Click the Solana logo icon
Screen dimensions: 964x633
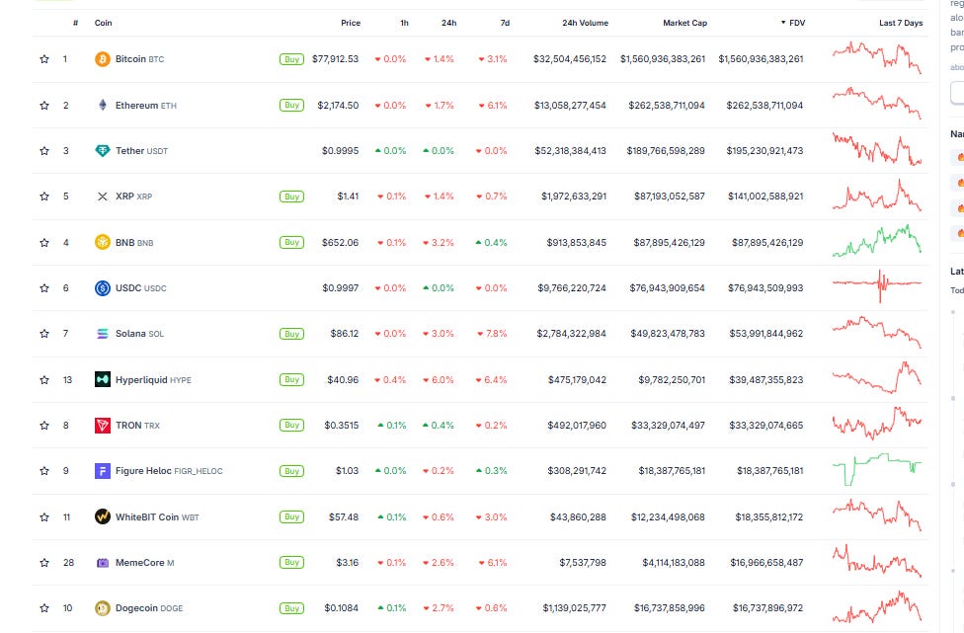pyautogui.click(x=102, y=334)
